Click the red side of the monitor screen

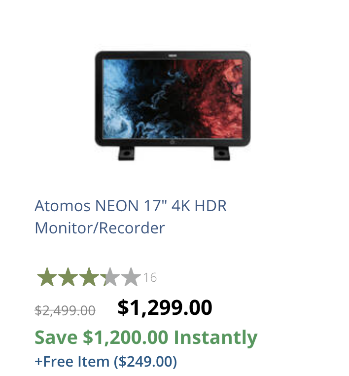pos(218,98)
